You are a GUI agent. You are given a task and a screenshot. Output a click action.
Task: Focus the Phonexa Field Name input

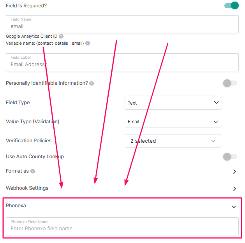(x=122, y=226)
